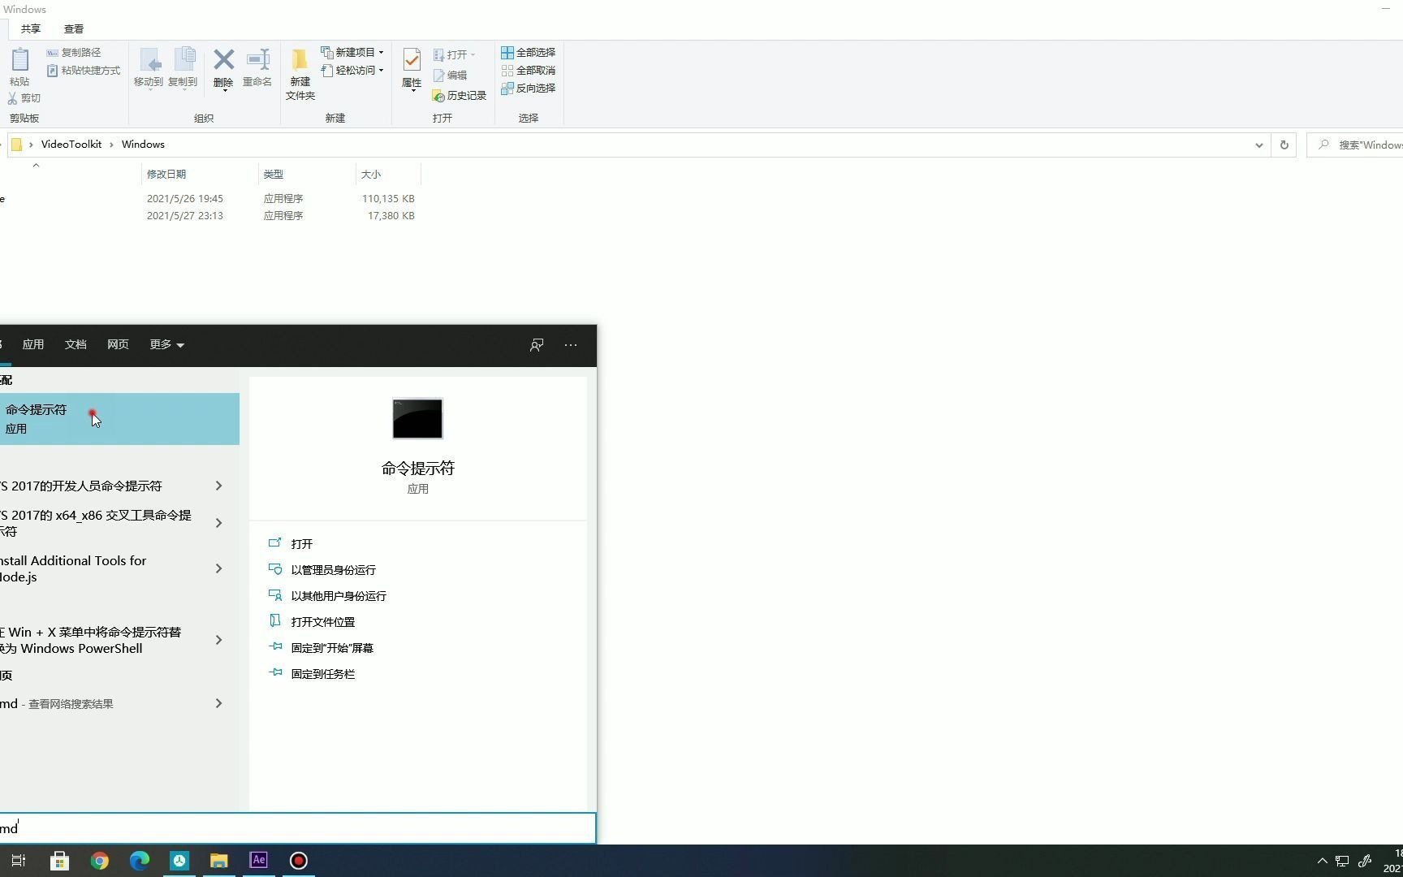Select the 110,135 KB application file row
The image size is (1403, 877).
coord(210,199)
